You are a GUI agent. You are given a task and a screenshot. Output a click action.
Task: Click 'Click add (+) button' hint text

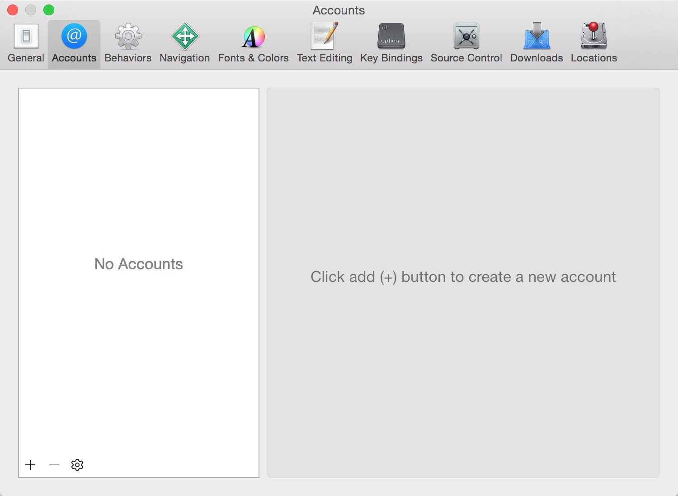point(463,277)
